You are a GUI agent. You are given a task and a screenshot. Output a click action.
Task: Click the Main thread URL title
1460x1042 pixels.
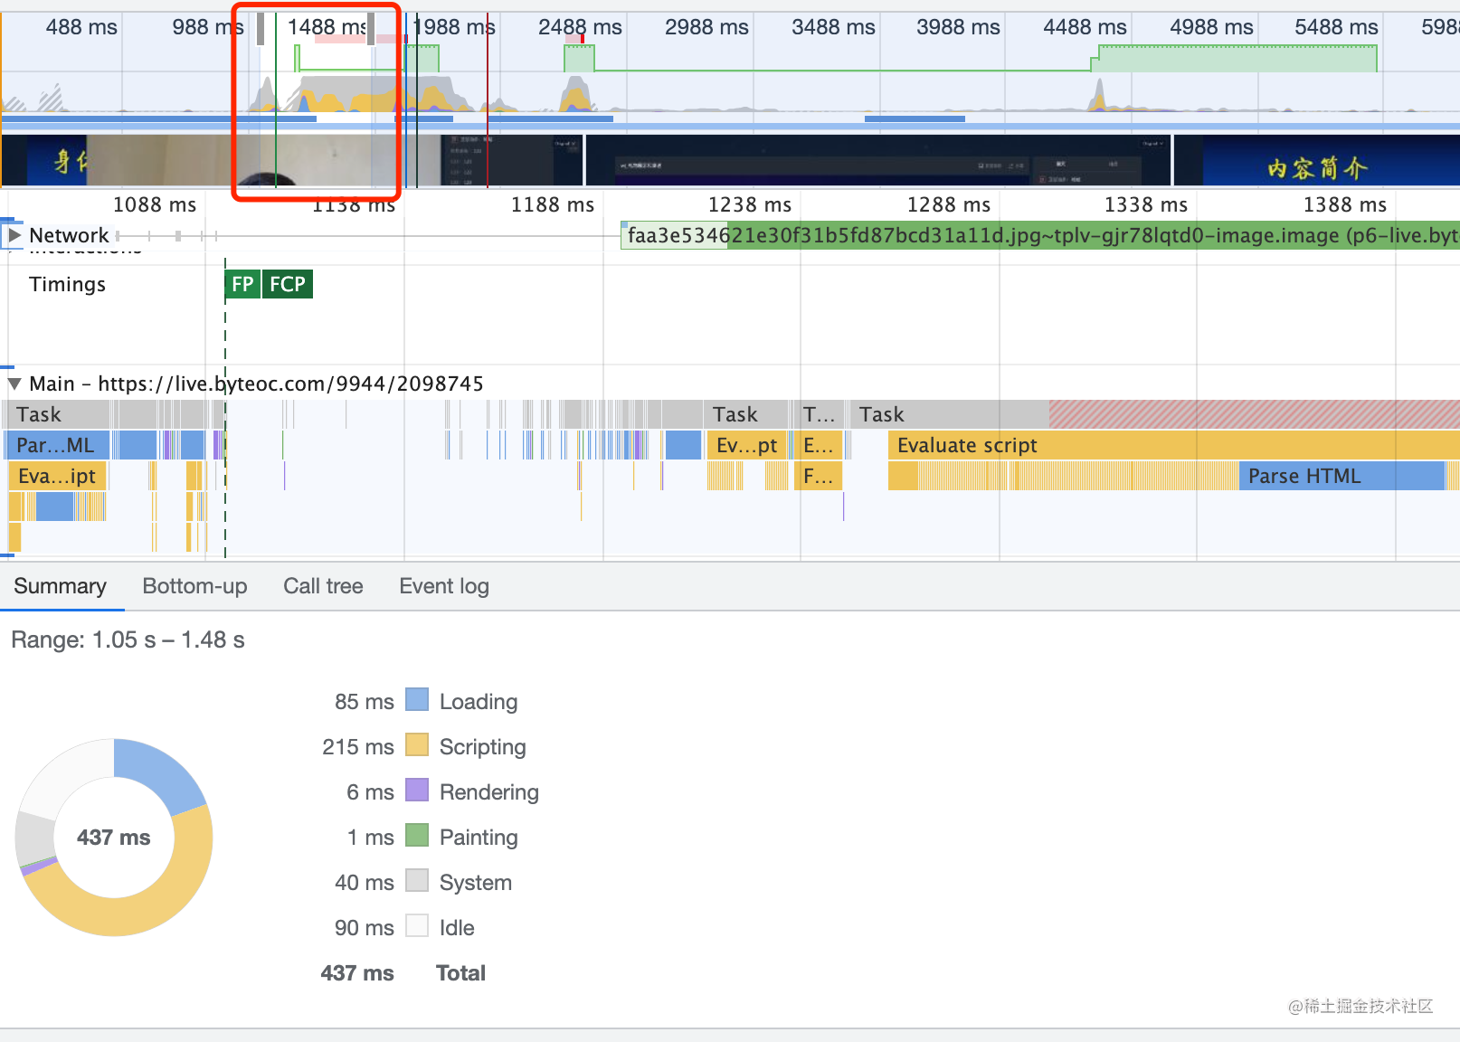257,384
